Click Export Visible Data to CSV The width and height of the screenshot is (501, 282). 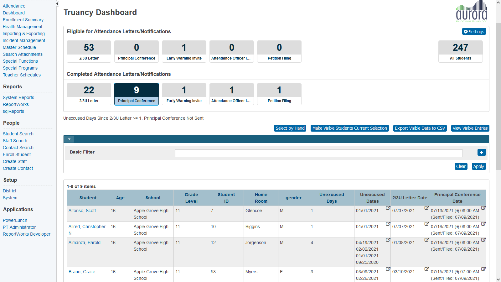click(x=420, y=128)
